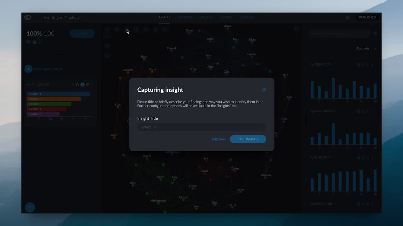This screenshot has height=226, width=403.
Task: Open graph search with the magnifier icon
Action: 165,29
